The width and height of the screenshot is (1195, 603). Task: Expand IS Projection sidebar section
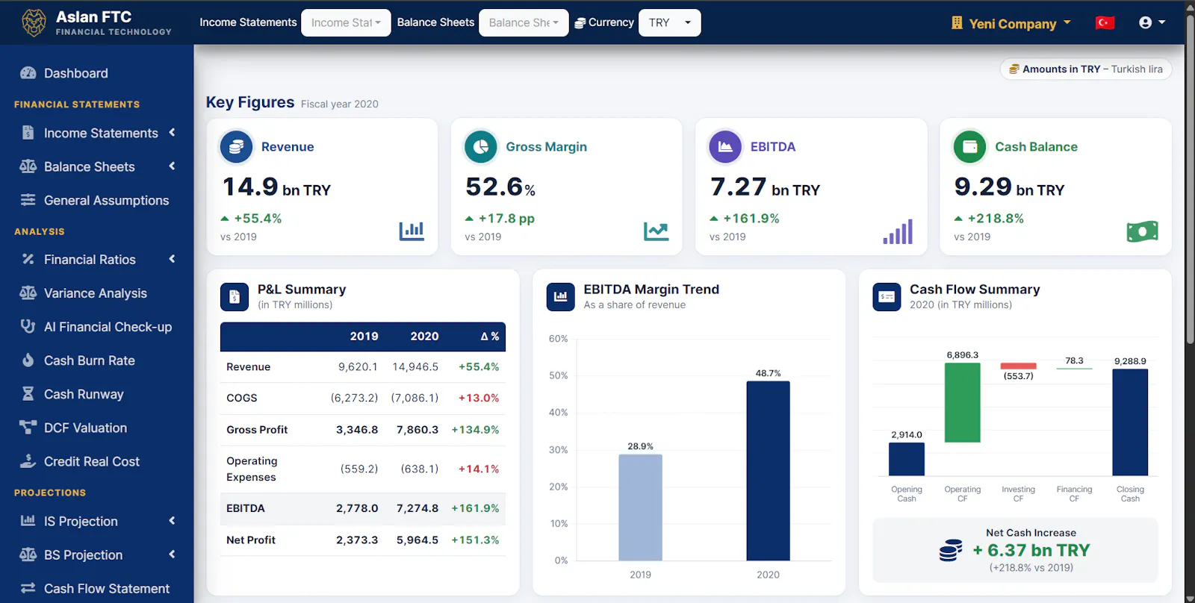(97, 522)
